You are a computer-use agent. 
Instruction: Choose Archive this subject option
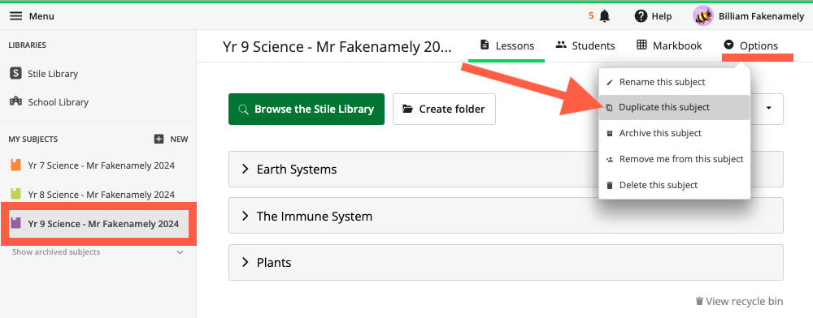(674, 133)
